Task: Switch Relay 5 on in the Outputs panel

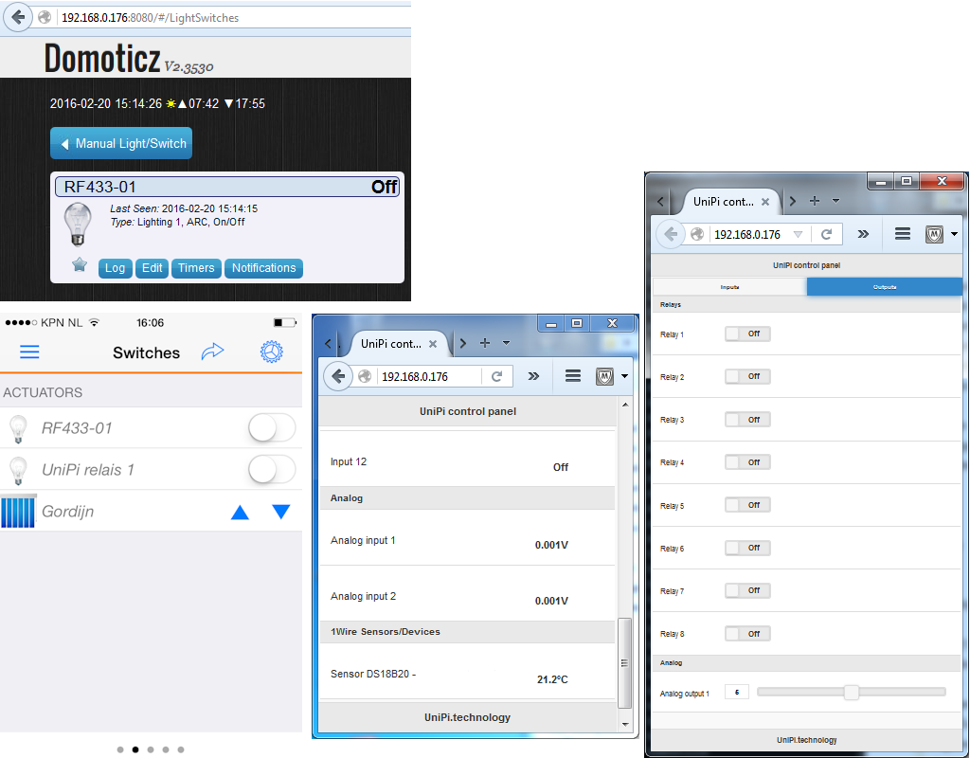Action: point(747,505)
